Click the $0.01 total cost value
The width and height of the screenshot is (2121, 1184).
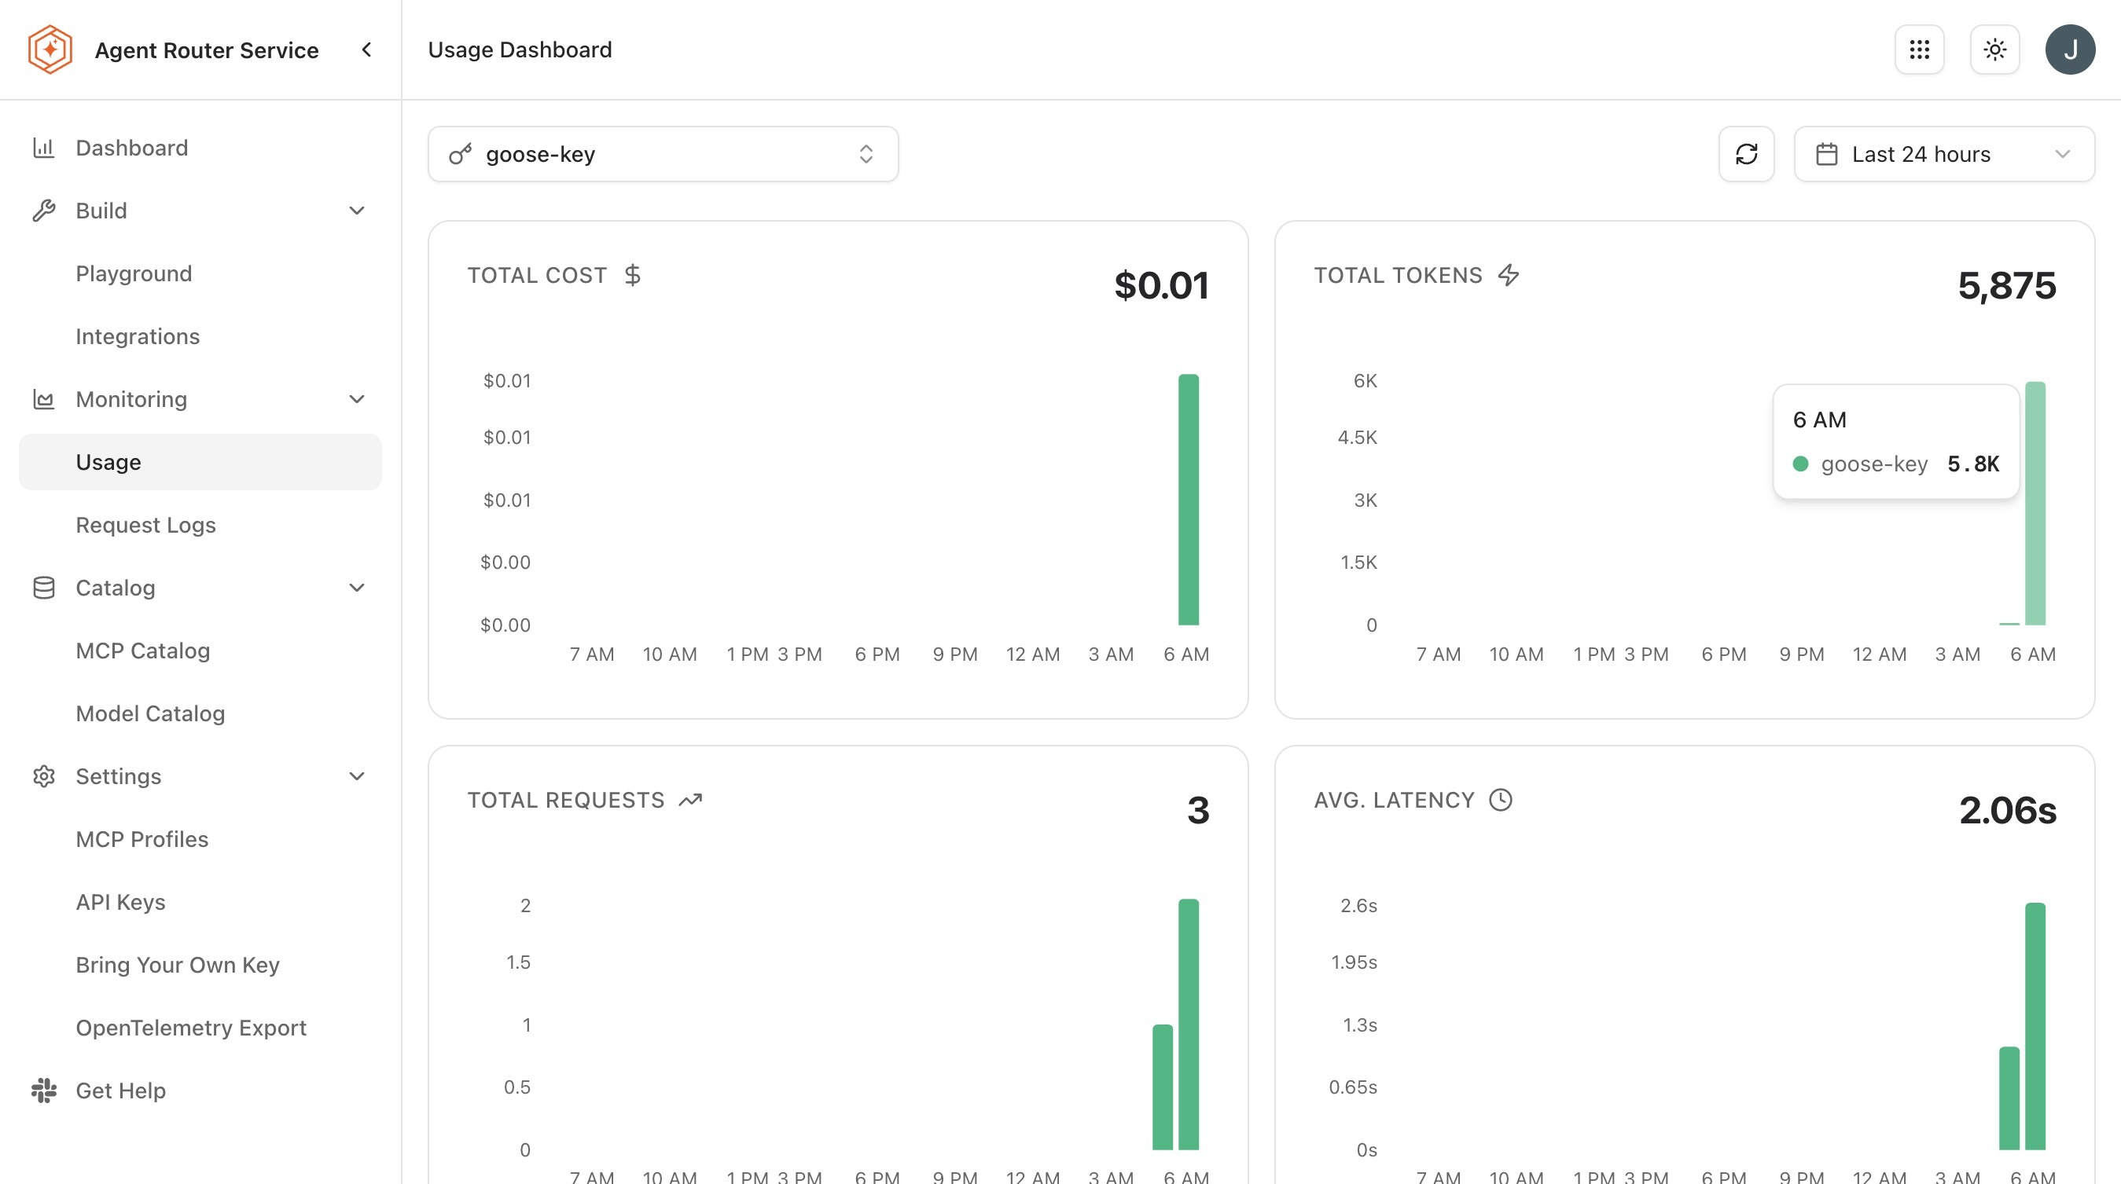pos(1161,285)
